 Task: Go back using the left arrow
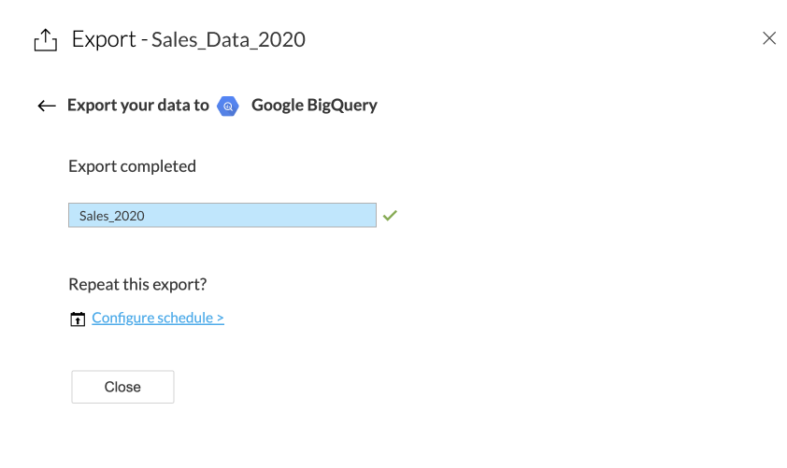[x=47, y=106]
